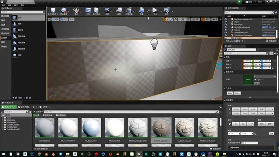Toggle visibility eye of the Sphere actor
The image size is (279, 157).
tap(226, 30)
